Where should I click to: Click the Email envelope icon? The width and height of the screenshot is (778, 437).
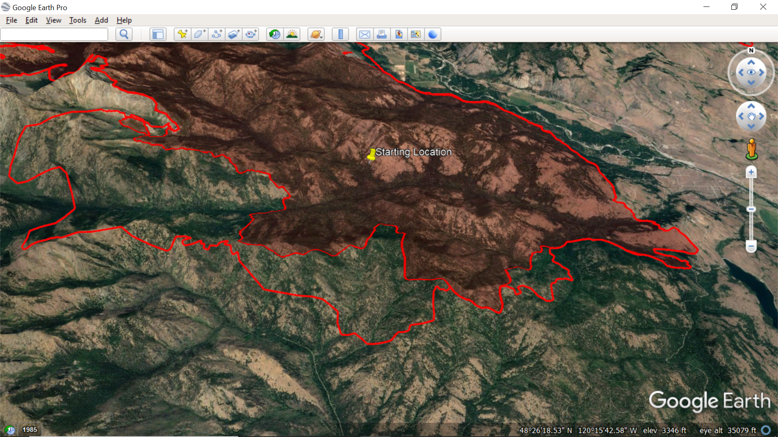pos(364,34)
